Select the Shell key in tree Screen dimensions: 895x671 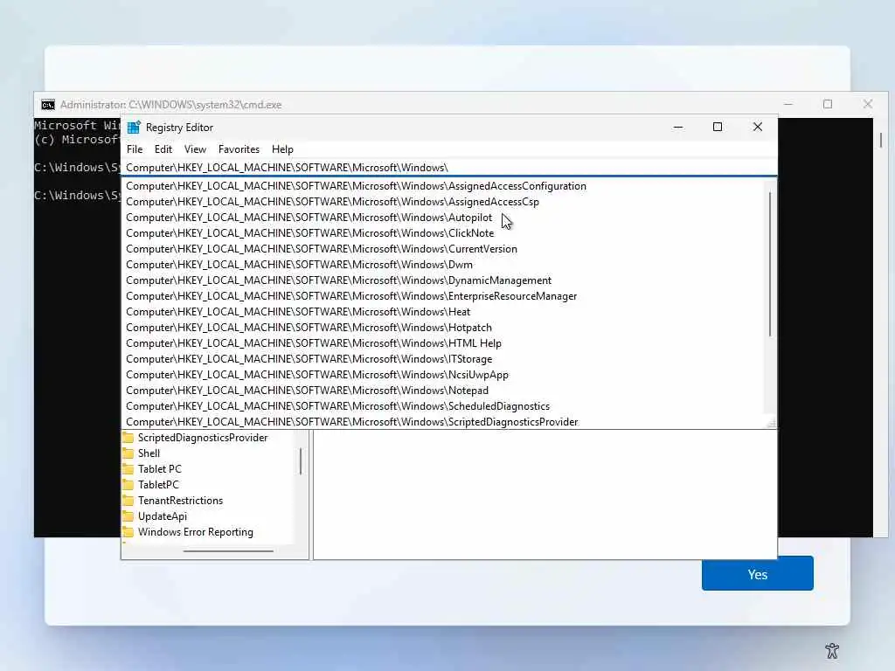[149, 453]
